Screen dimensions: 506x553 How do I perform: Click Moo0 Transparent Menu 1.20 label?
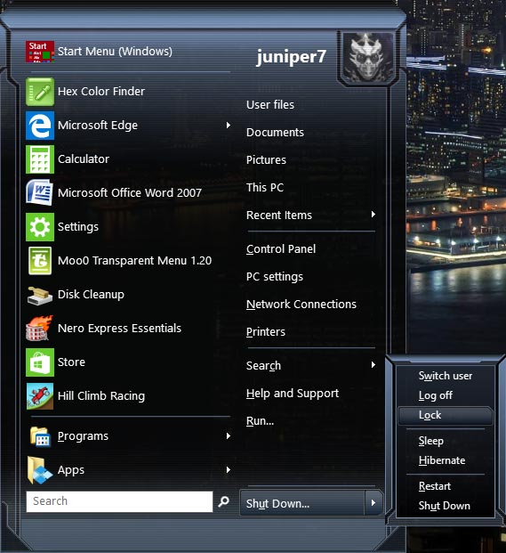[134, 261]
